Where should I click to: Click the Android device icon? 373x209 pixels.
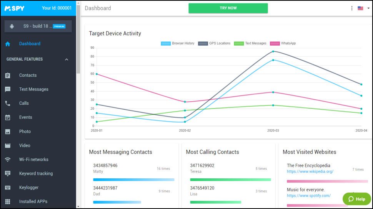point(12,26)
